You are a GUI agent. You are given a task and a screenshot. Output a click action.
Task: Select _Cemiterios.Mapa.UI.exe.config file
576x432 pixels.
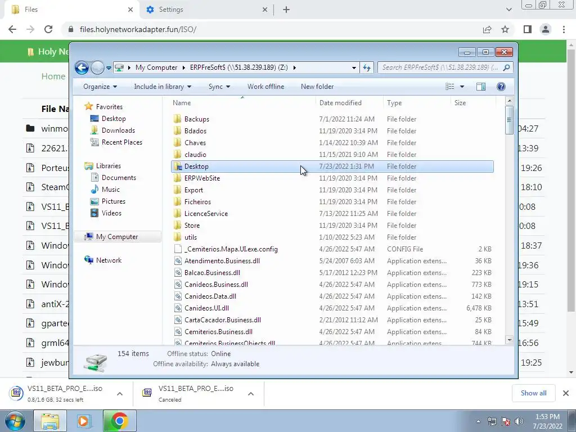[332, 249]
